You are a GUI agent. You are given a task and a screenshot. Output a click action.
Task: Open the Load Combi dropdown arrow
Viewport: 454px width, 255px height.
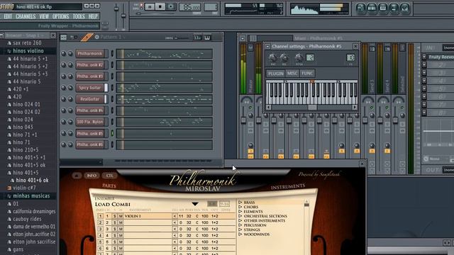click(x=195, y=204)
